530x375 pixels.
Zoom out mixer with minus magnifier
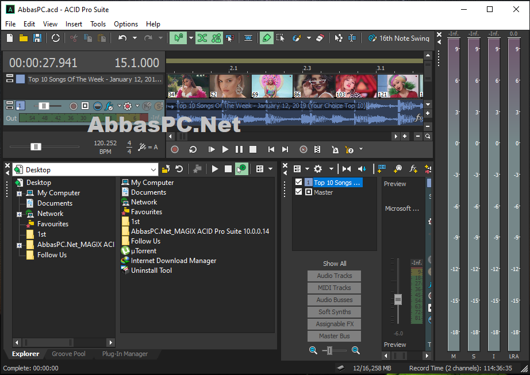pyautogui.click(x=313, y=350)
